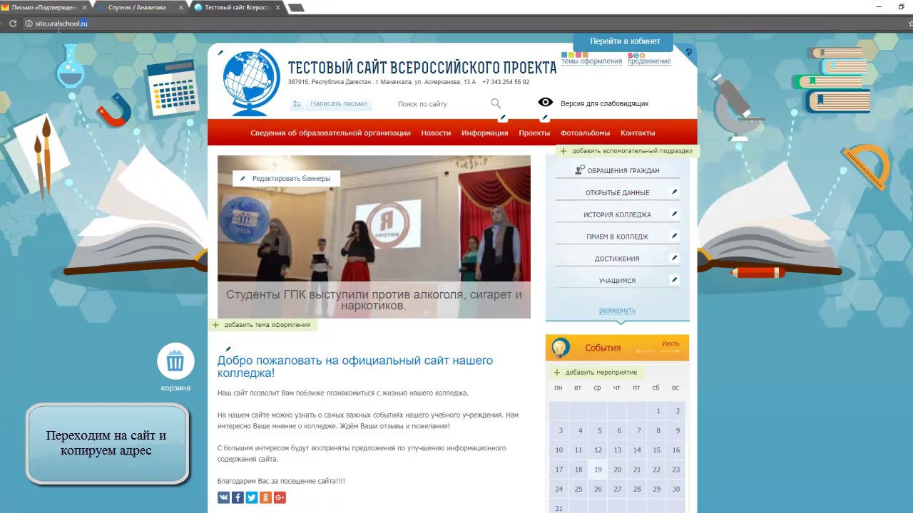
Task: Open УЧАЩИМСЯ side menu link
Action: click(617, 281)
